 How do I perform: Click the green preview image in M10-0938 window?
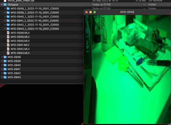[x=127, y=69]
